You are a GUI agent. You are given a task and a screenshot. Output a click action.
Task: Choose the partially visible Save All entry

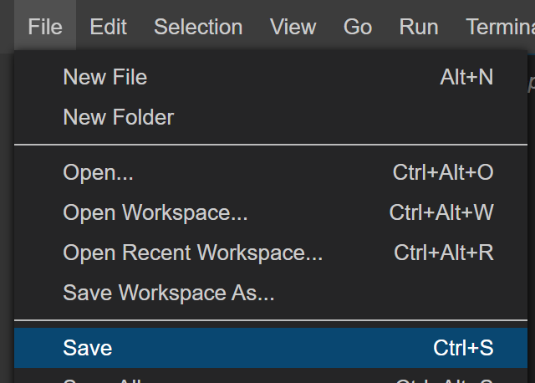point(271,375)
